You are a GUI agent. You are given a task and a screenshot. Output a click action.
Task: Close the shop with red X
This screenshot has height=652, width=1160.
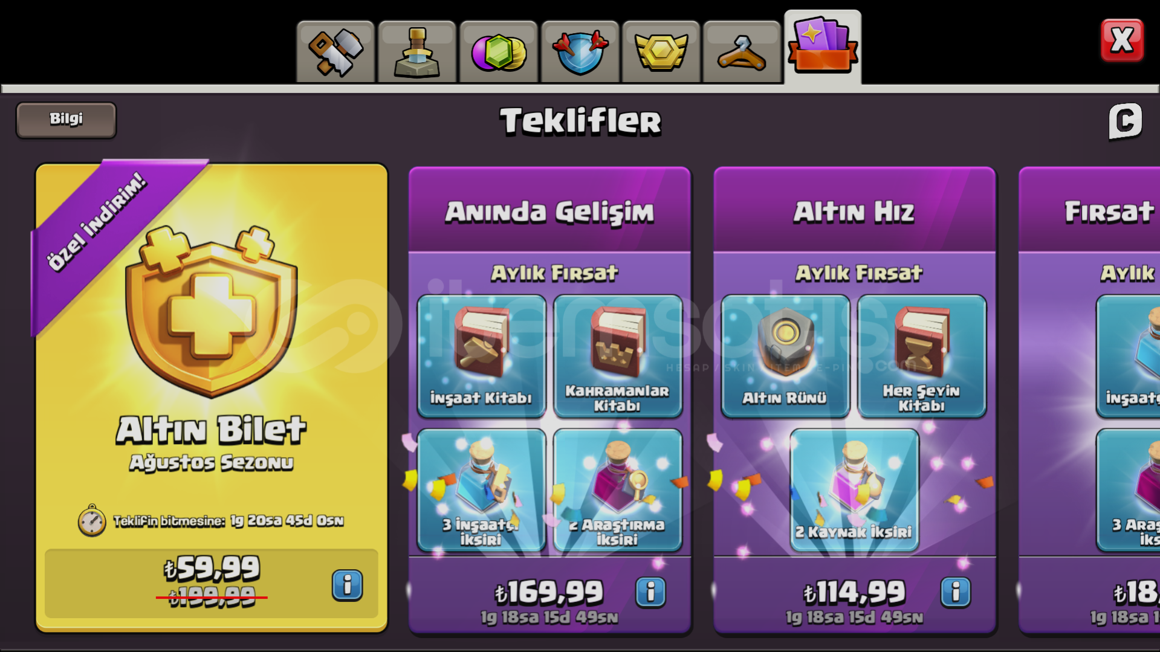coord(1122,40)
